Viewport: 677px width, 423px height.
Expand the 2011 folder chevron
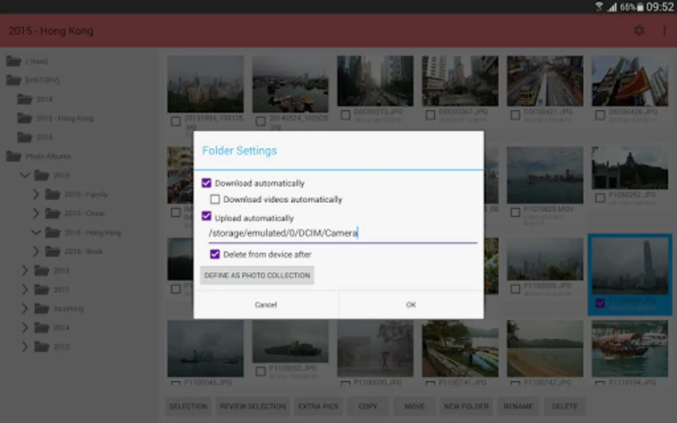coord(25,290)
